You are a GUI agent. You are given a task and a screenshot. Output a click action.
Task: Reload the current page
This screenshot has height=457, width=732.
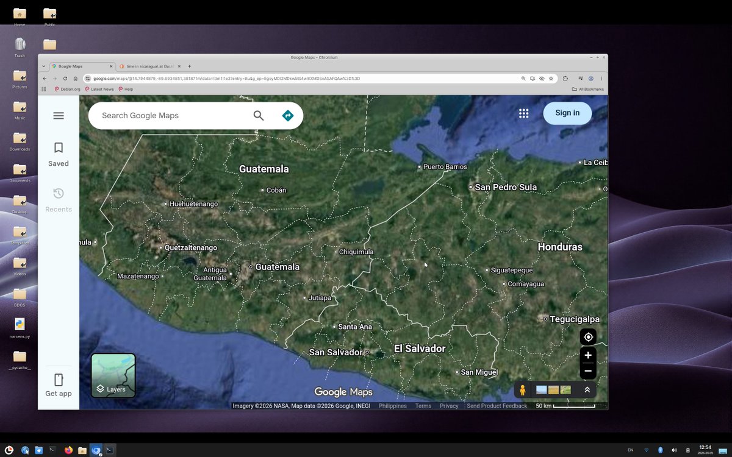(x=65, y=79)
